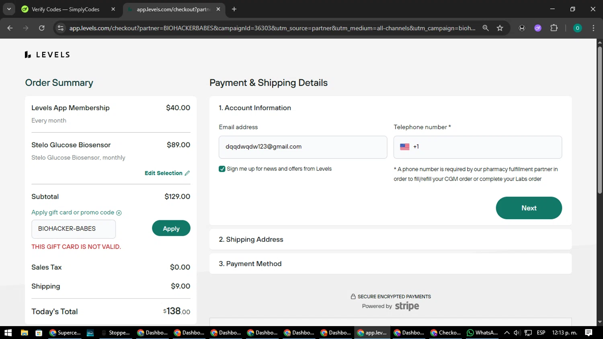
Task: Switch to the Verify Codes SimplyCodes tab
Action: coord(69,9)
